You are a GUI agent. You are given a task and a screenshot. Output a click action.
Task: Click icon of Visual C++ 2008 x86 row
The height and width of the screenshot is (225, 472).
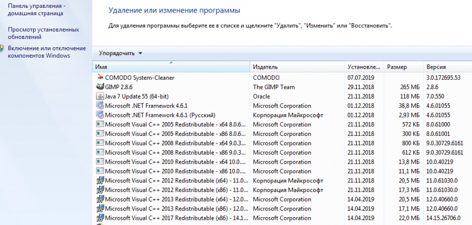100,153
